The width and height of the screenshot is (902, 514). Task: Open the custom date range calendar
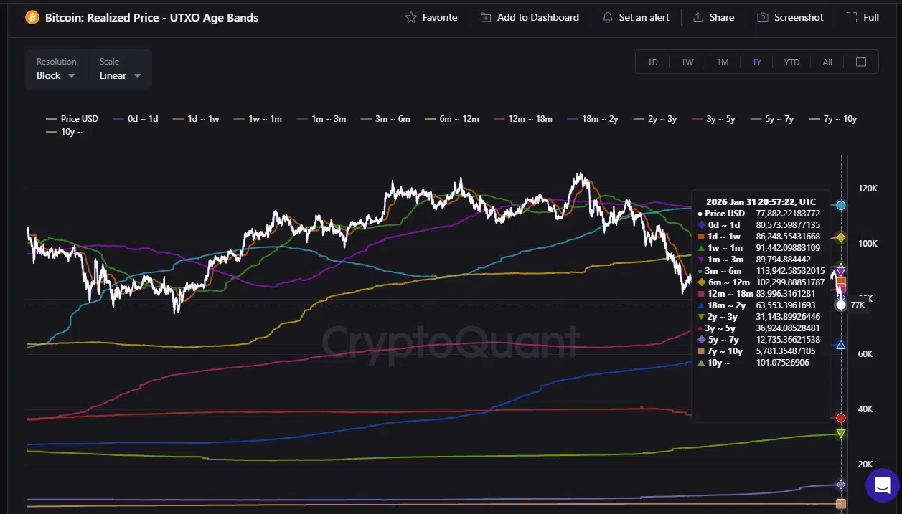pos(861,62)
